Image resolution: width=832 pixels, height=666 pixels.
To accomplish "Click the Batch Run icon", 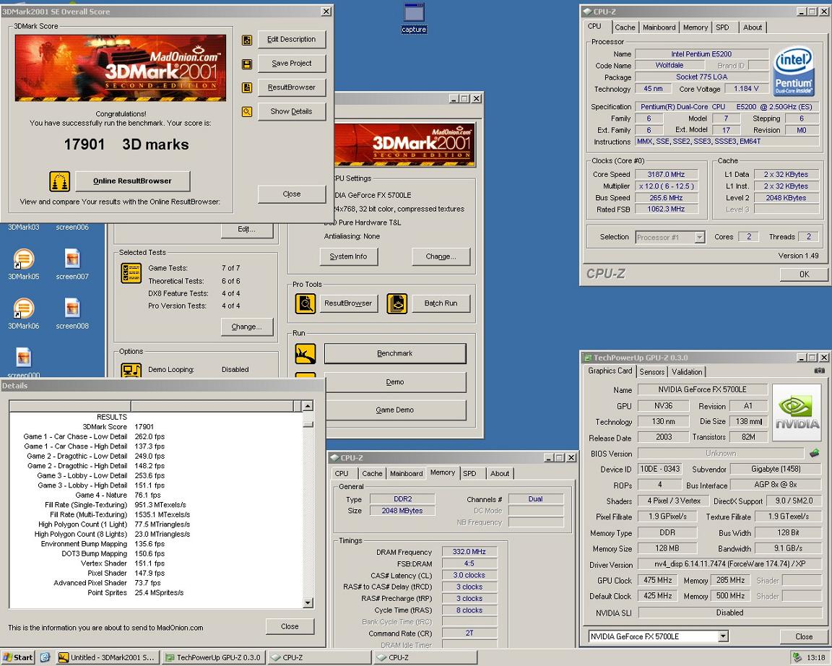I will click(397, 303).
